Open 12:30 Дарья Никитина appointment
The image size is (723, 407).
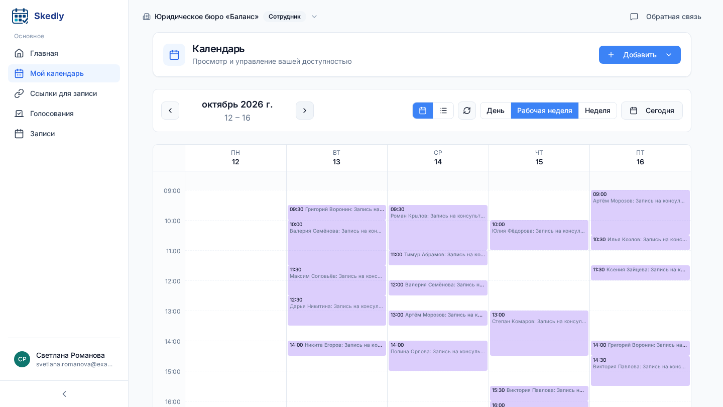(x=337, y=310)
